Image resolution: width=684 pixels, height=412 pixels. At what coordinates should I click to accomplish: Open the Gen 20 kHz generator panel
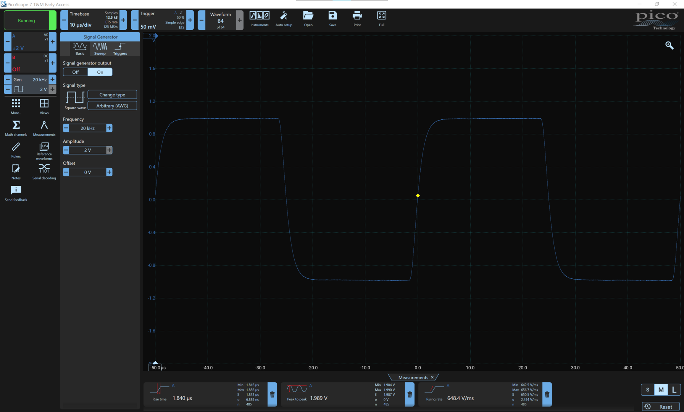(x=30, y=79)
